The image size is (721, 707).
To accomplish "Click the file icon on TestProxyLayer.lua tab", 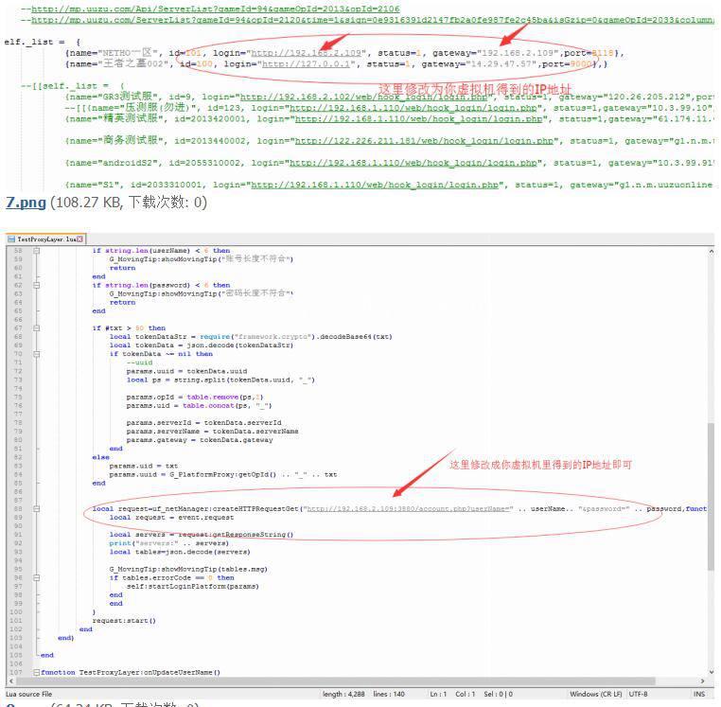I will [11, 239].
